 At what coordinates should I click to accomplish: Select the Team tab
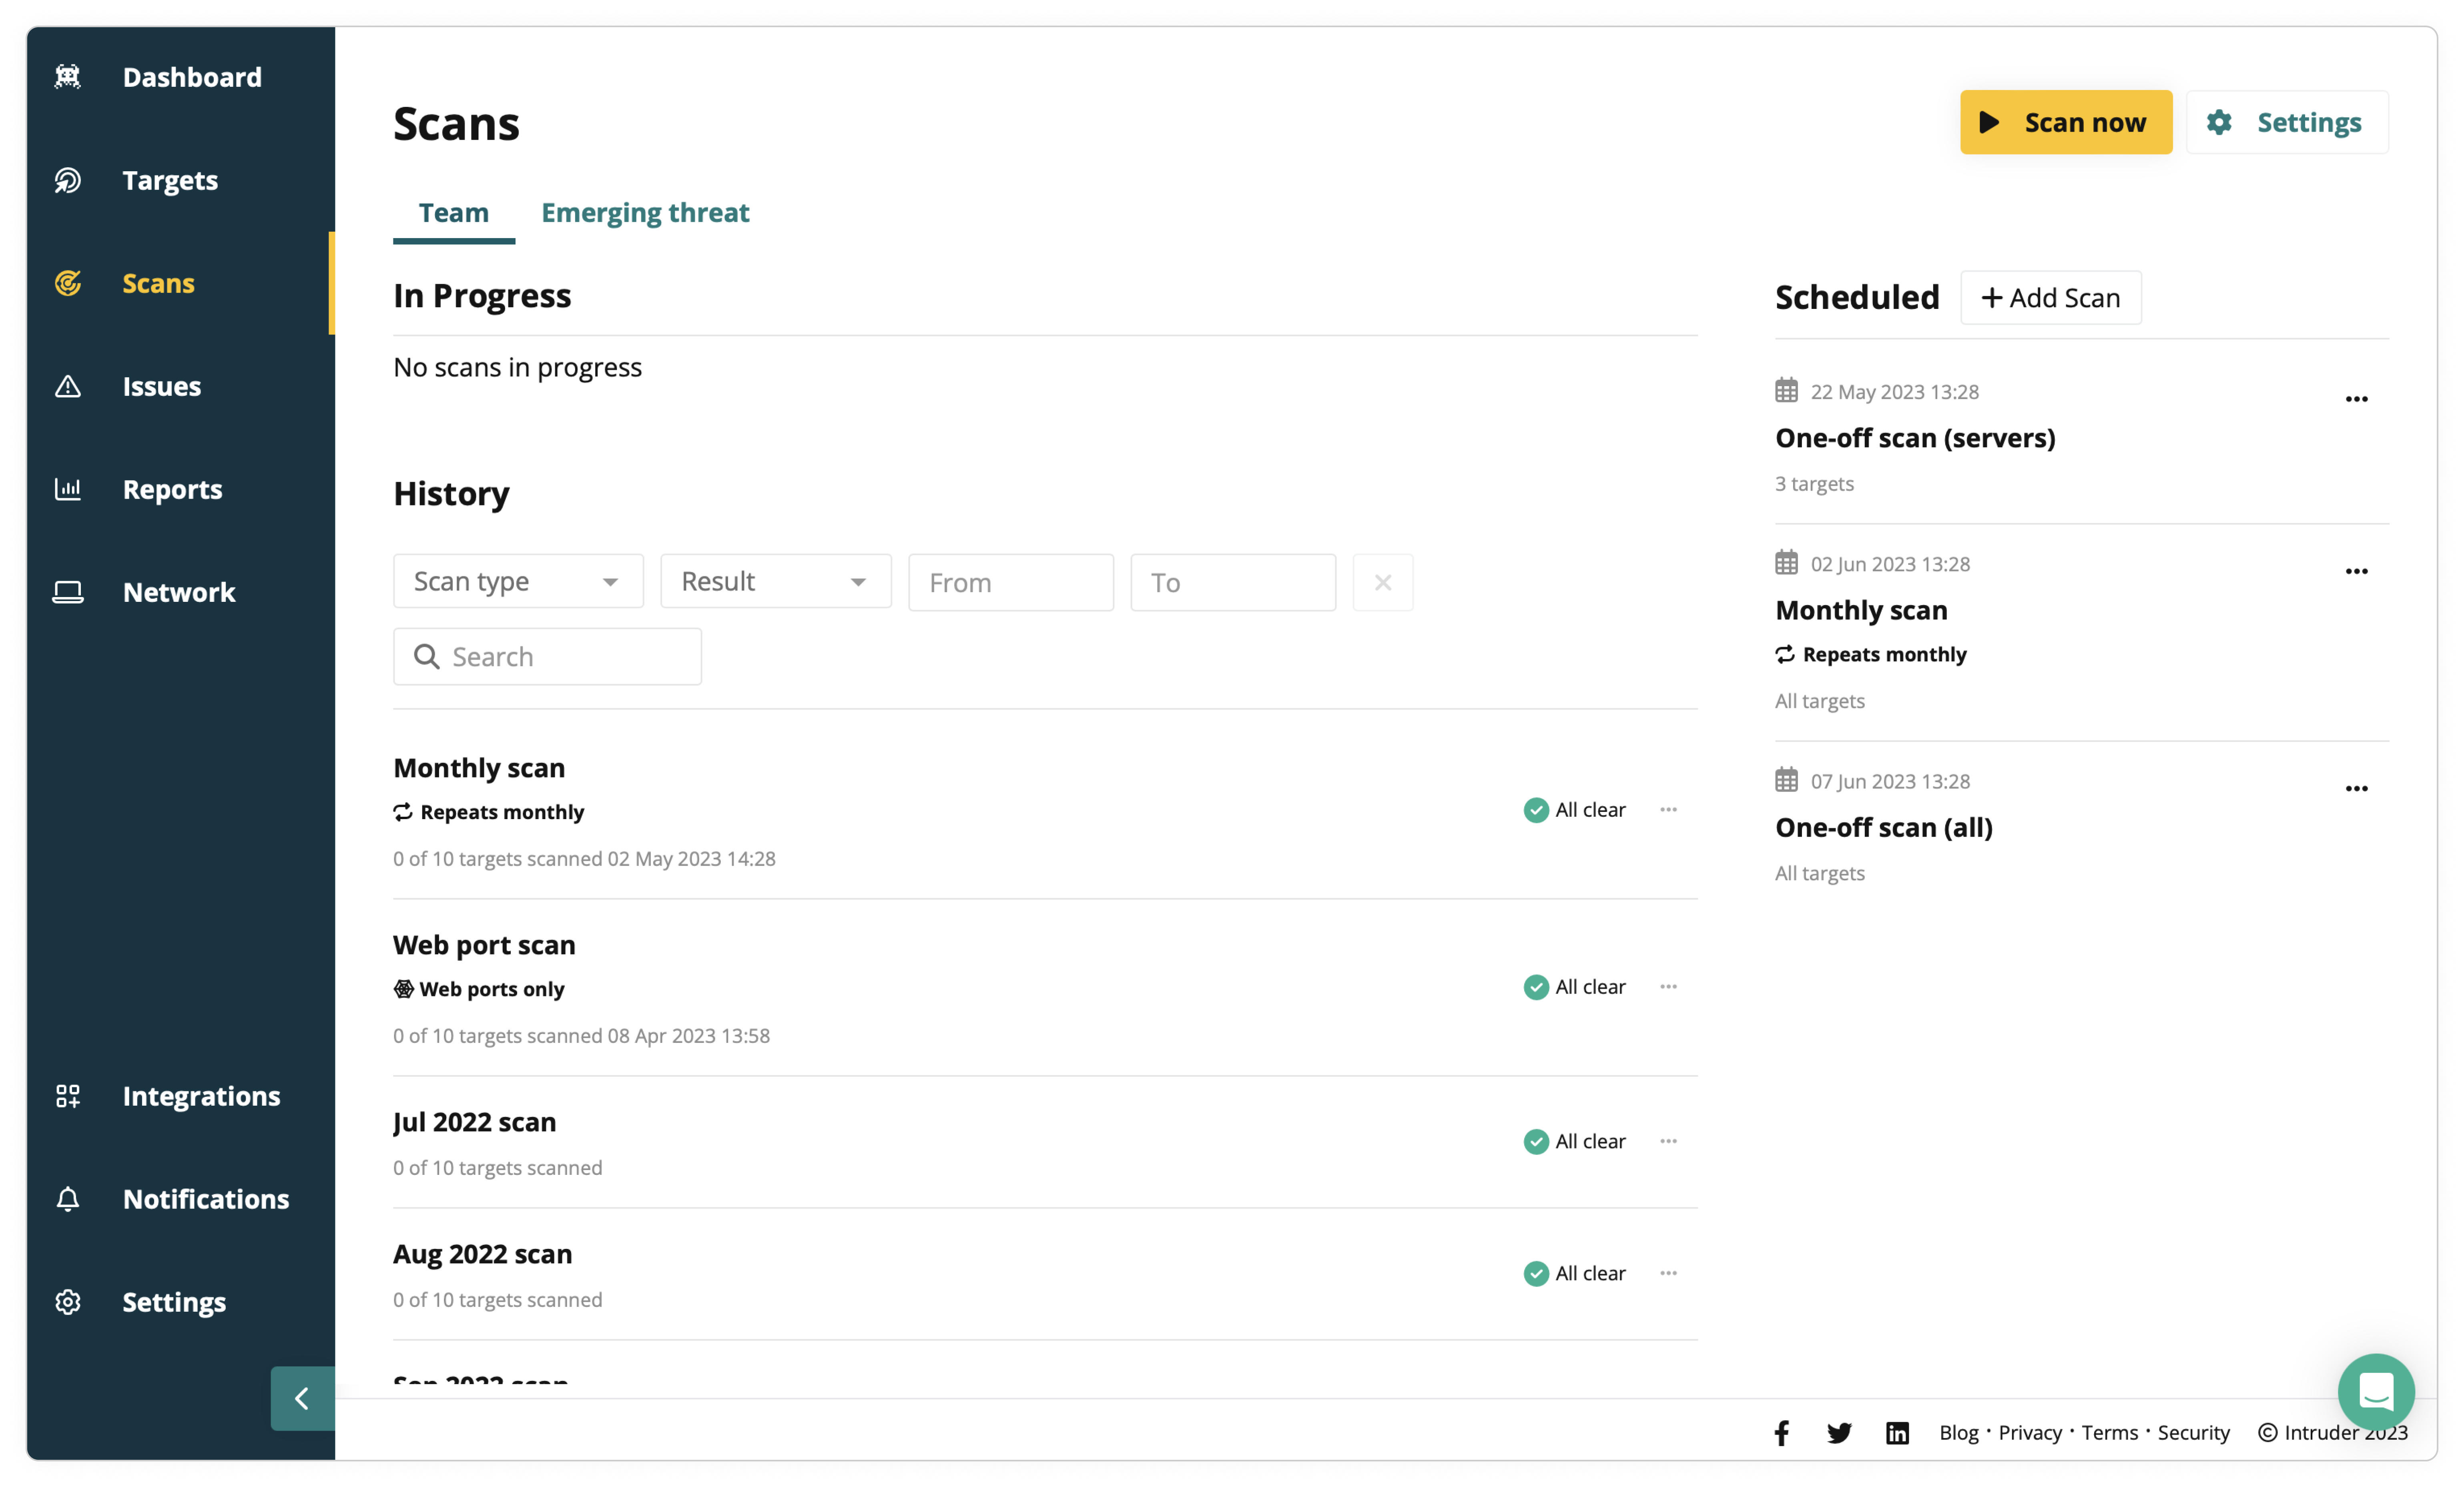(454, 213)
